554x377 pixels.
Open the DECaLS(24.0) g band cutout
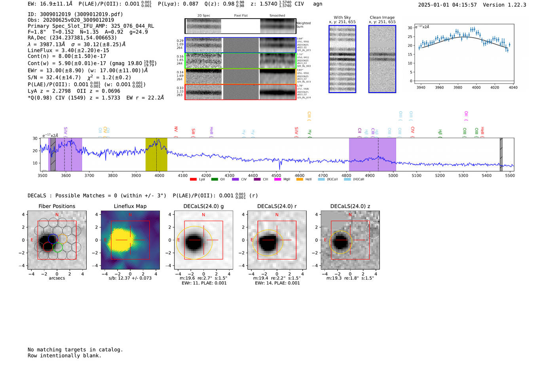coord(203,240)
